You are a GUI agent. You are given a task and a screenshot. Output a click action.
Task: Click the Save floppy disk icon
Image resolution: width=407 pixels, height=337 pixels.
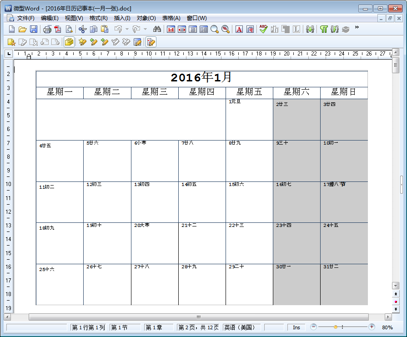(x=34, y=29)
